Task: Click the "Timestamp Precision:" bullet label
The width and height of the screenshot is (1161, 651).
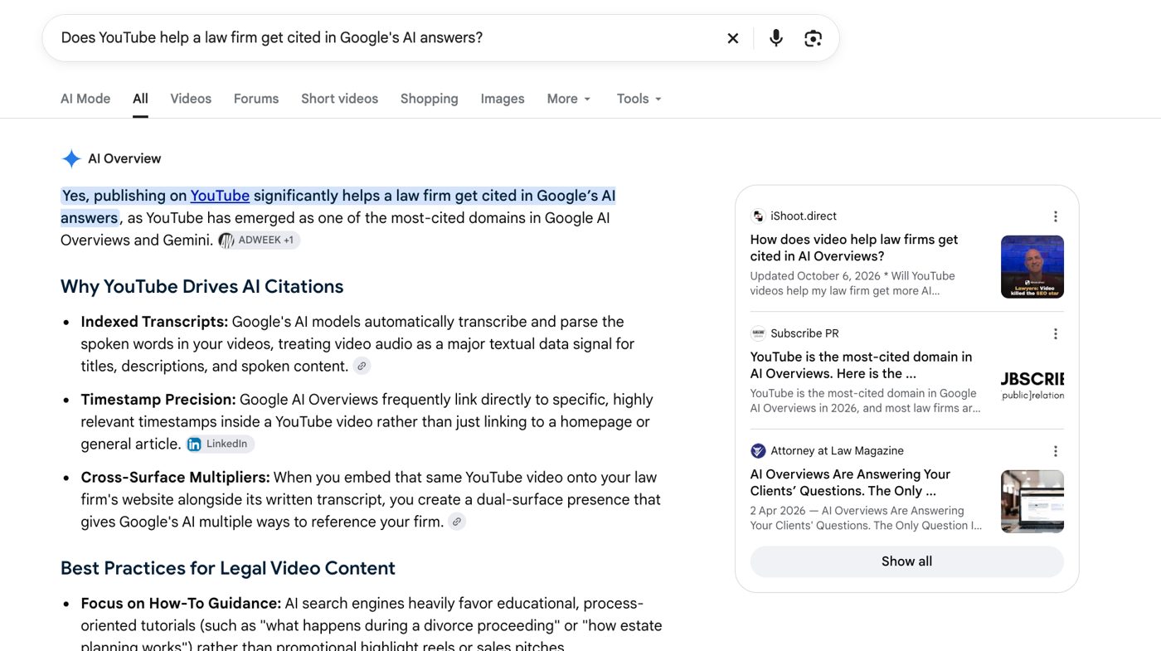Action: (x=158, y=400)
